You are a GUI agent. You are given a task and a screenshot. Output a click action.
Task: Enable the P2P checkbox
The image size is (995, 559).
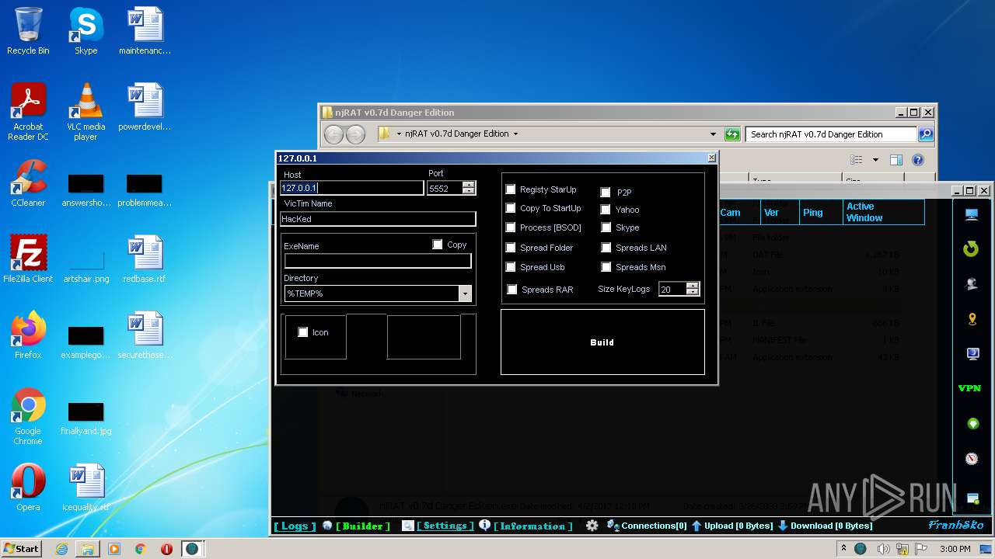(x=606, y=193)
